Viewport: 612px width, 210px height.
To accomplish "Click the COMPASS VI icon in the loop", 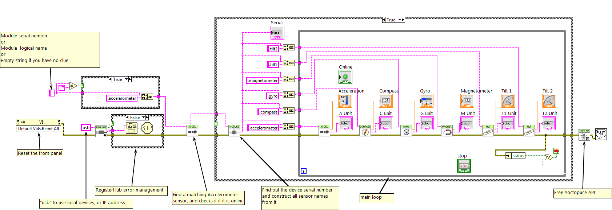I will tap(365, 131).
